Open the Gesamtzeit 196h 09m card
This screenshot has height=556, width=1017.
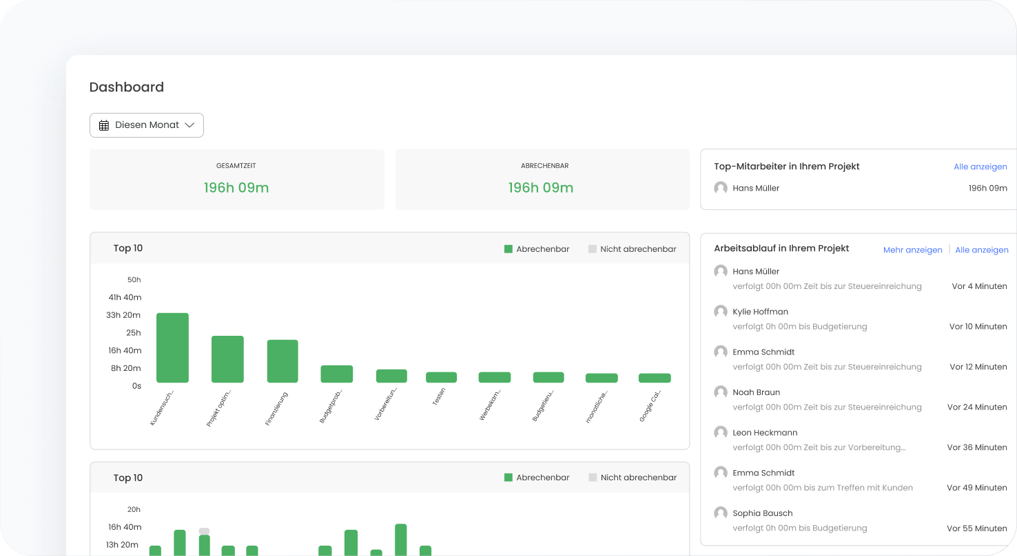point(236,180)
